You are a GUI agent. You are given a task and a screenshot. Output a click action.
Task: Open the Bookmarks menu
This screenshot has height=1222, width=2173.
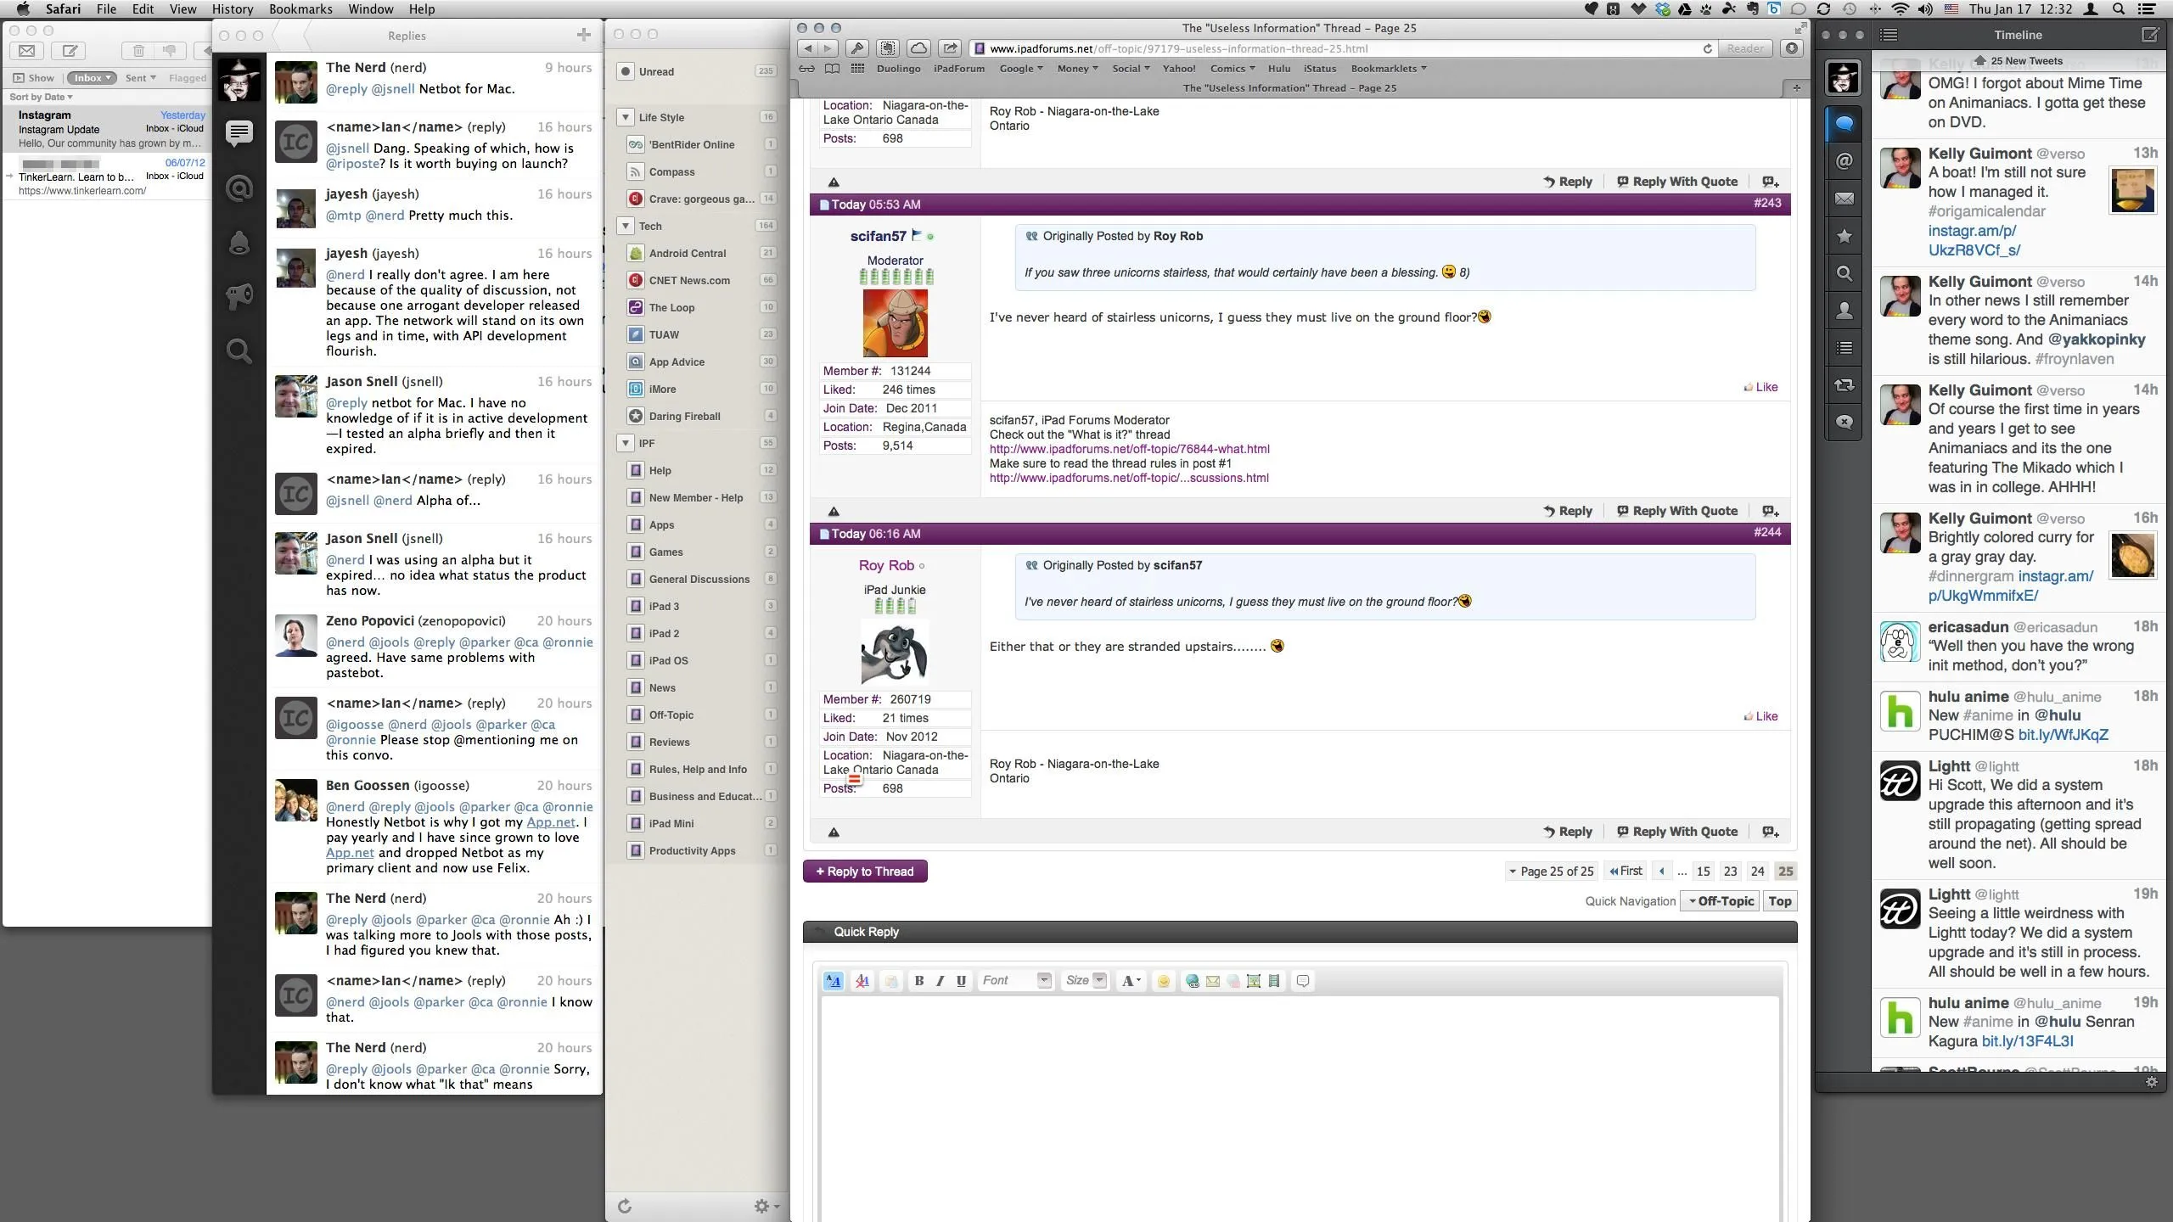tap(300, 9)
